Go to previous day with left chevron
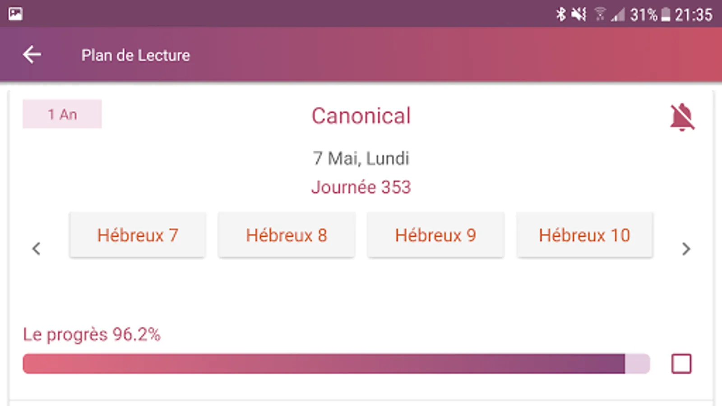The height and width of the screenshot is (406, 722). [37, 249]
